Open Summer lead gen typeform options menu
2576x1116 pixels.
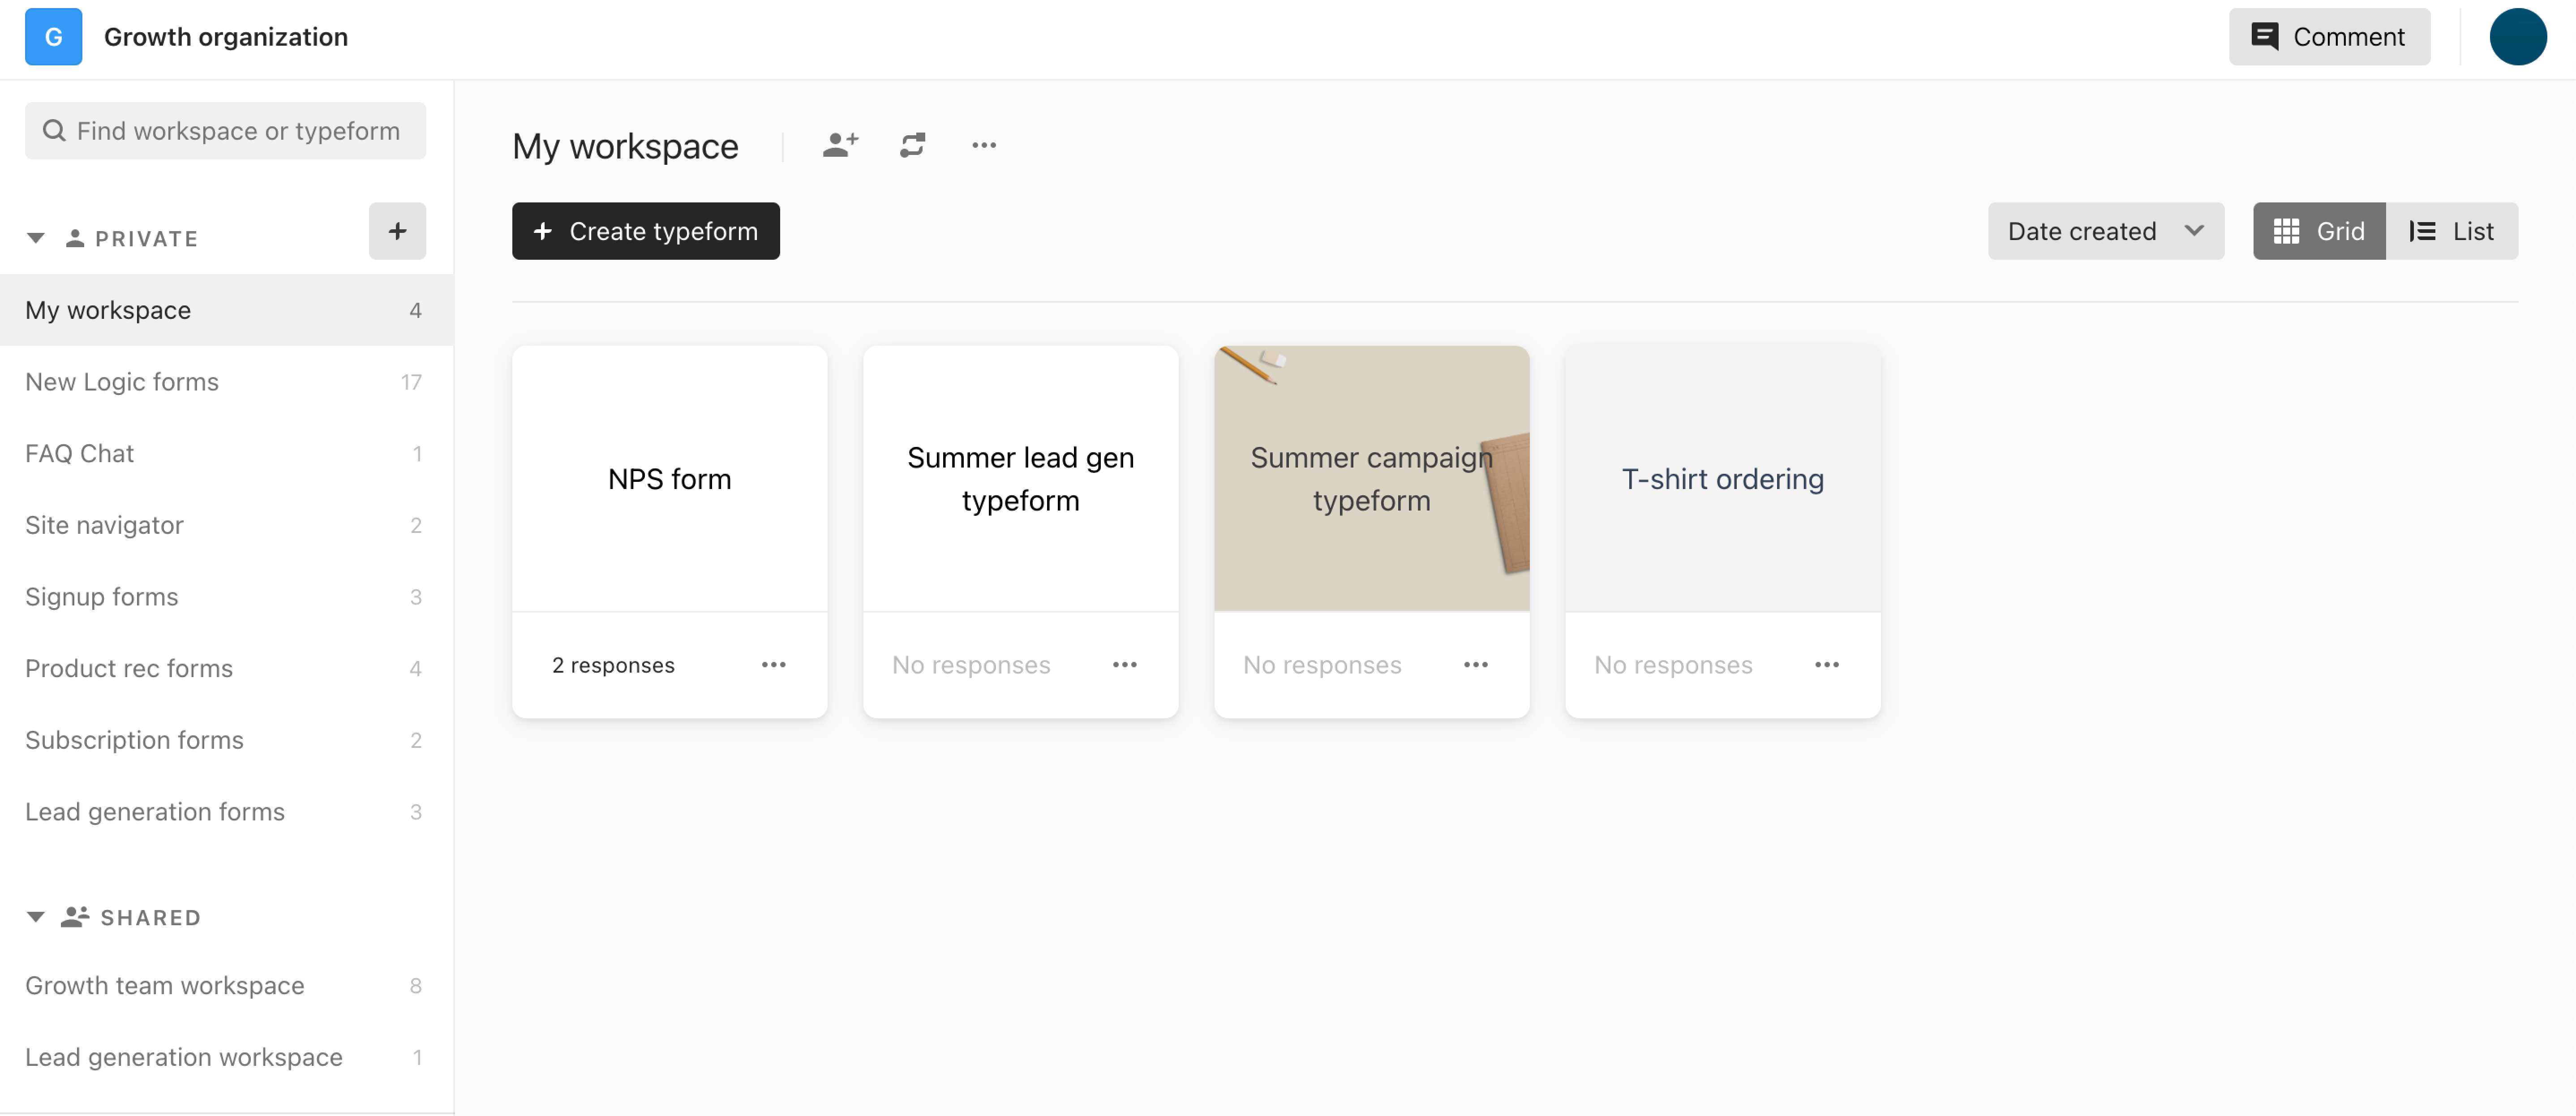pyautogui.click(x=1124, y=664)
